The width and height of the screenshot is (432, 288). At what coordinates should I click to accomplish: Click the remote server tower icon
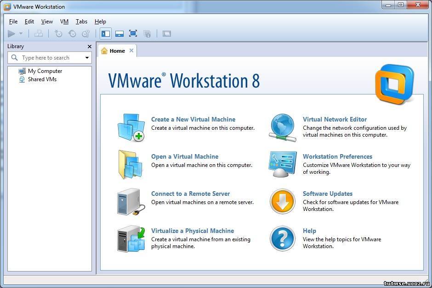131,201
